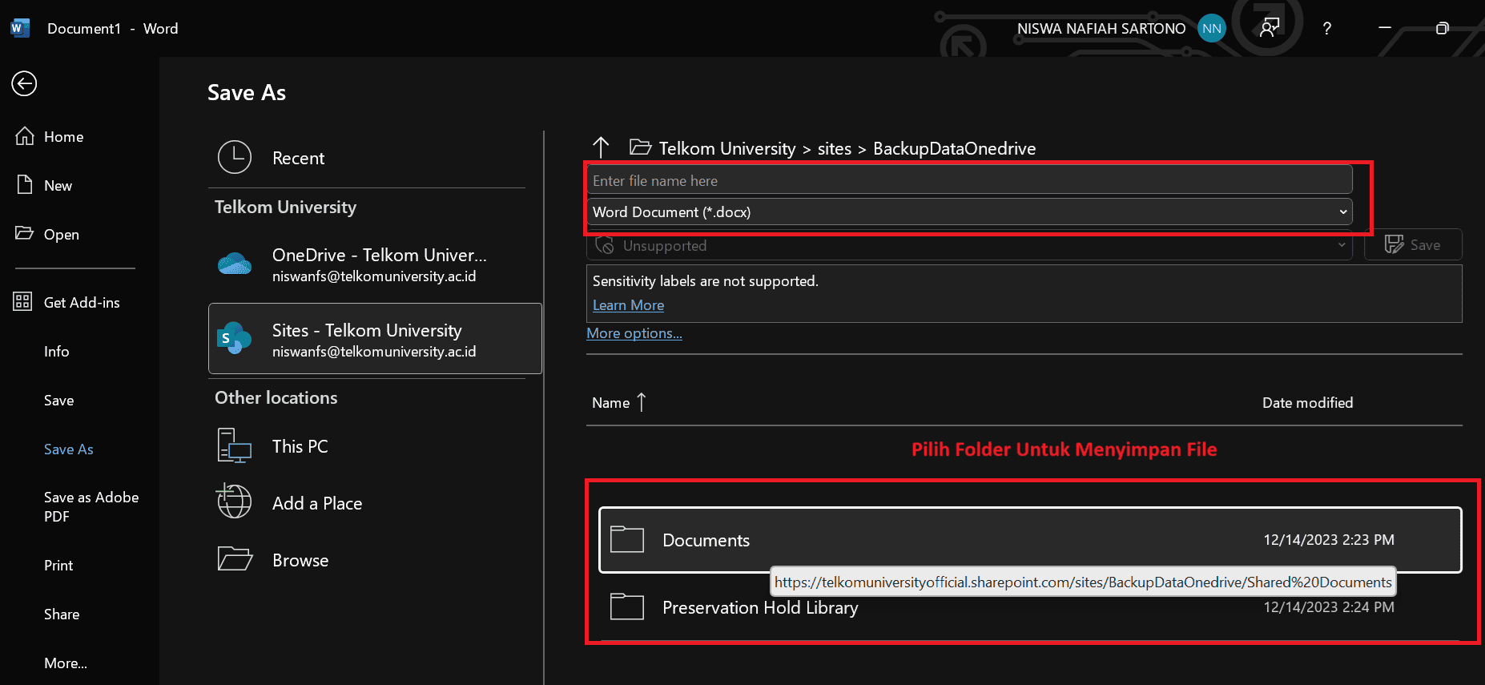Click the feedback person icon
1485x685 pixels.
[1270, 28]
